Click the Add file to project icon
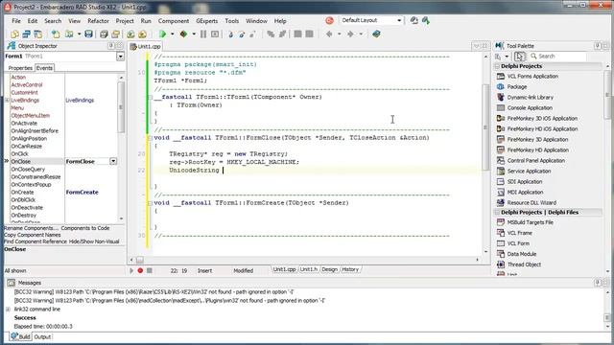The width and height of the screenshot is (614, 345). point(130,34)
